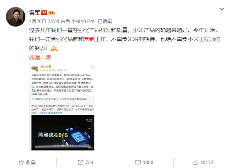Open the 1858 comments list

click(x=148, y=163)
